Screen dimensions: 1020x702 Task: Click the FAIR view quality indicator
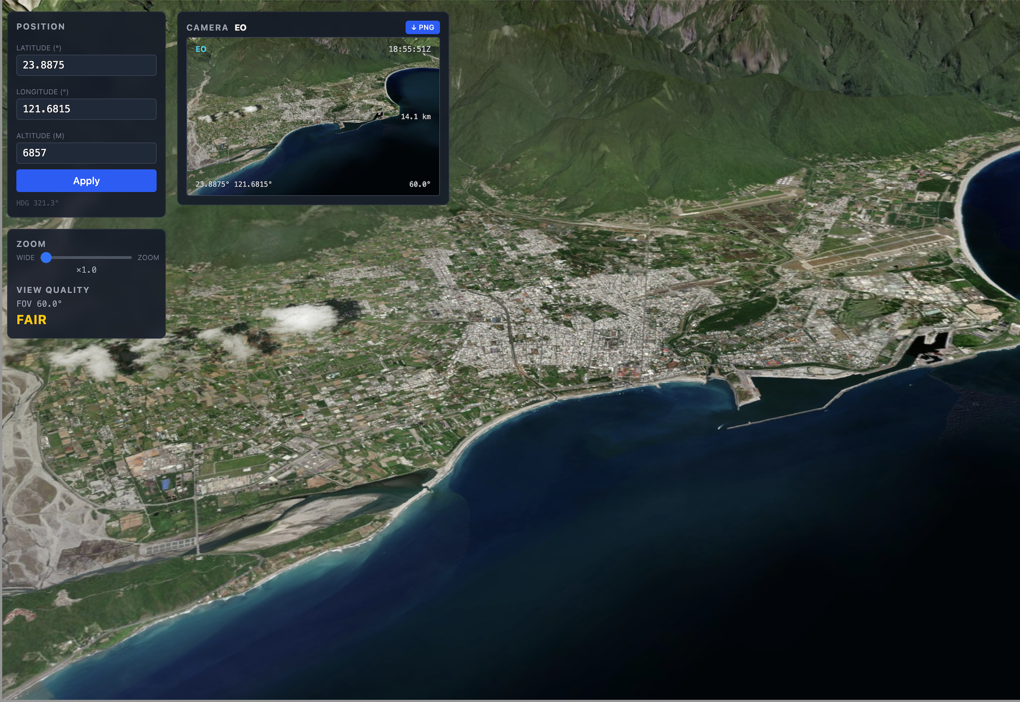[x=31, y=320]
